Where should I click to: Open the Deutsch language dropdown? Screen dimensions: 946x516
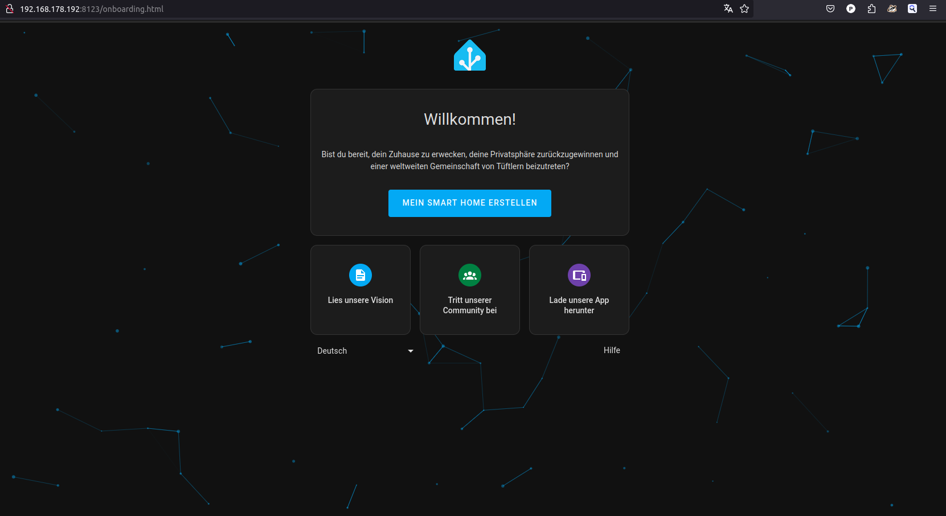332,351
